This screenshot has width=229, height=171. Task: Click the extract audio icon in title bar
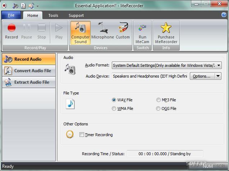tap(31, 6)
